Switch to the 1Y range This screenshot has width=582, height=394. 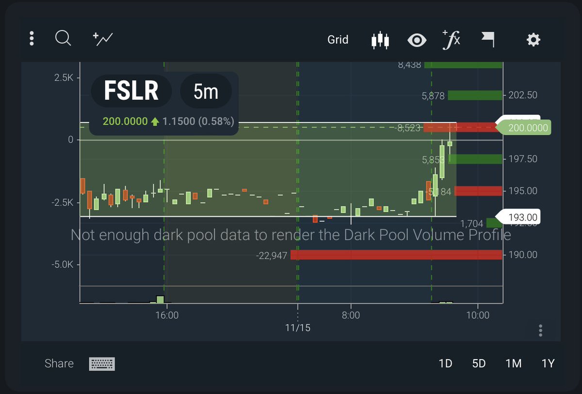click(x=548, y=363)
